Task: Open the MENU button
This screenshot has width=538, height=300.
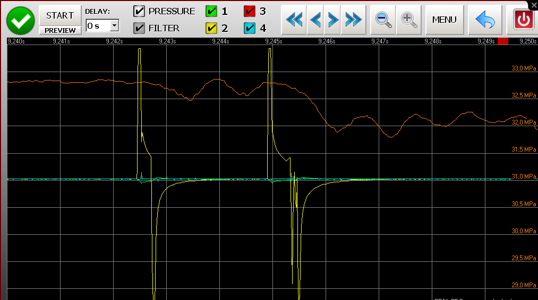Action: 445,20
